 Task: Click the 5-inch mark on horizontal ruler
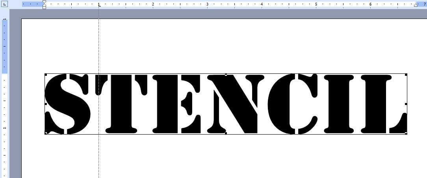coord(316,4)
